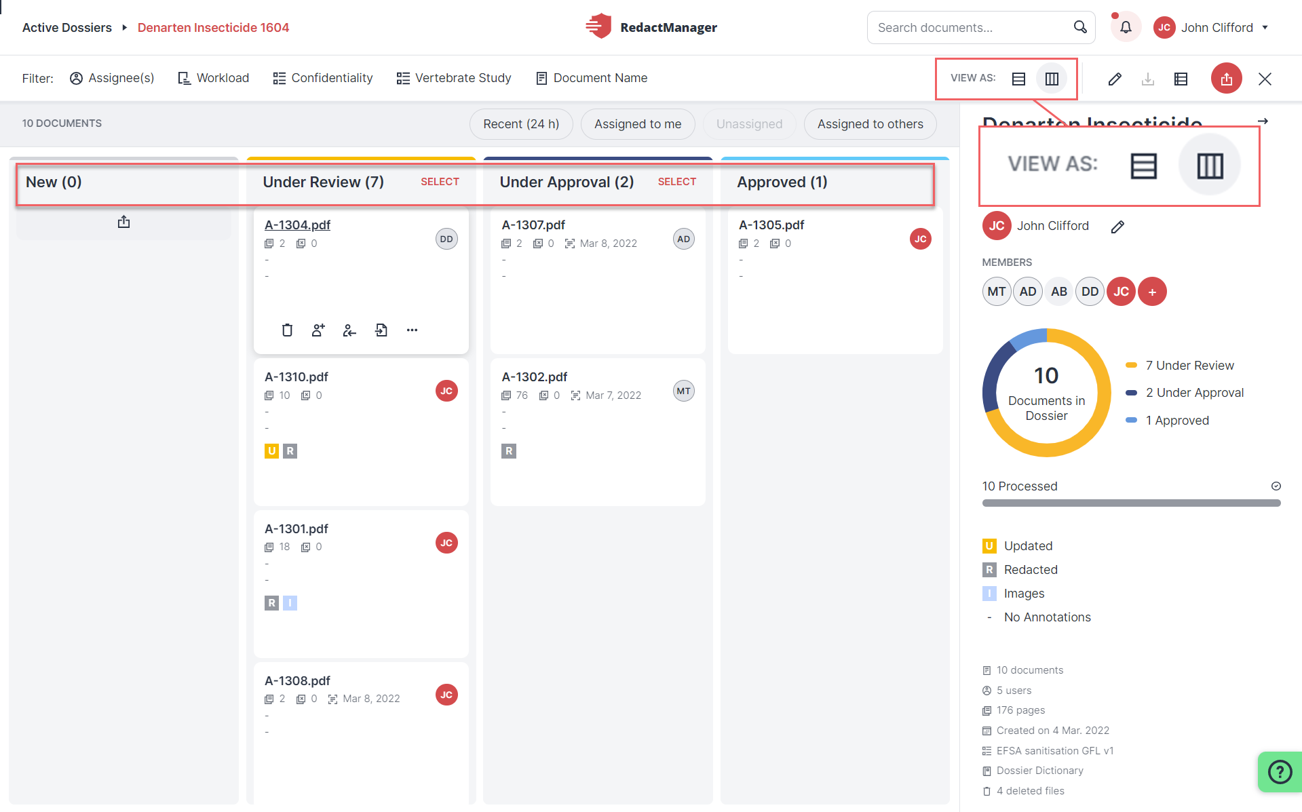Download dossier files icon in toolbar
The height and width of the screenshot is (812, 1302).
[x=1148, y=79]
